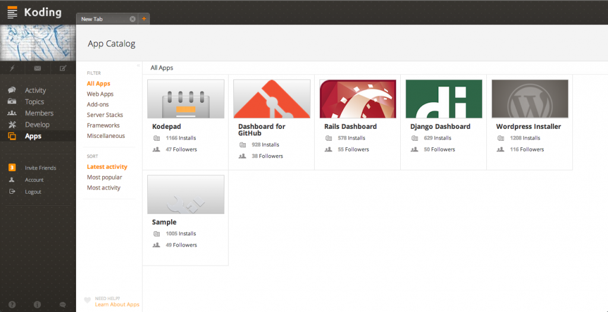Open the help question mark icon

[x=12, y=305]
